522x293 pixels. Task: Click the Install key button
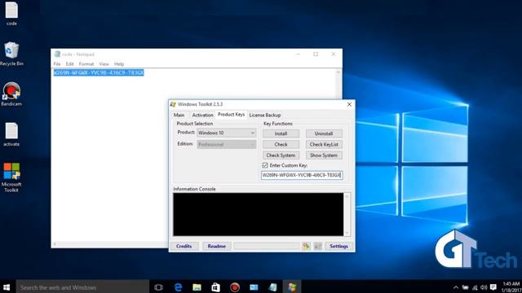pyautogui.click(x=281, y=133)
